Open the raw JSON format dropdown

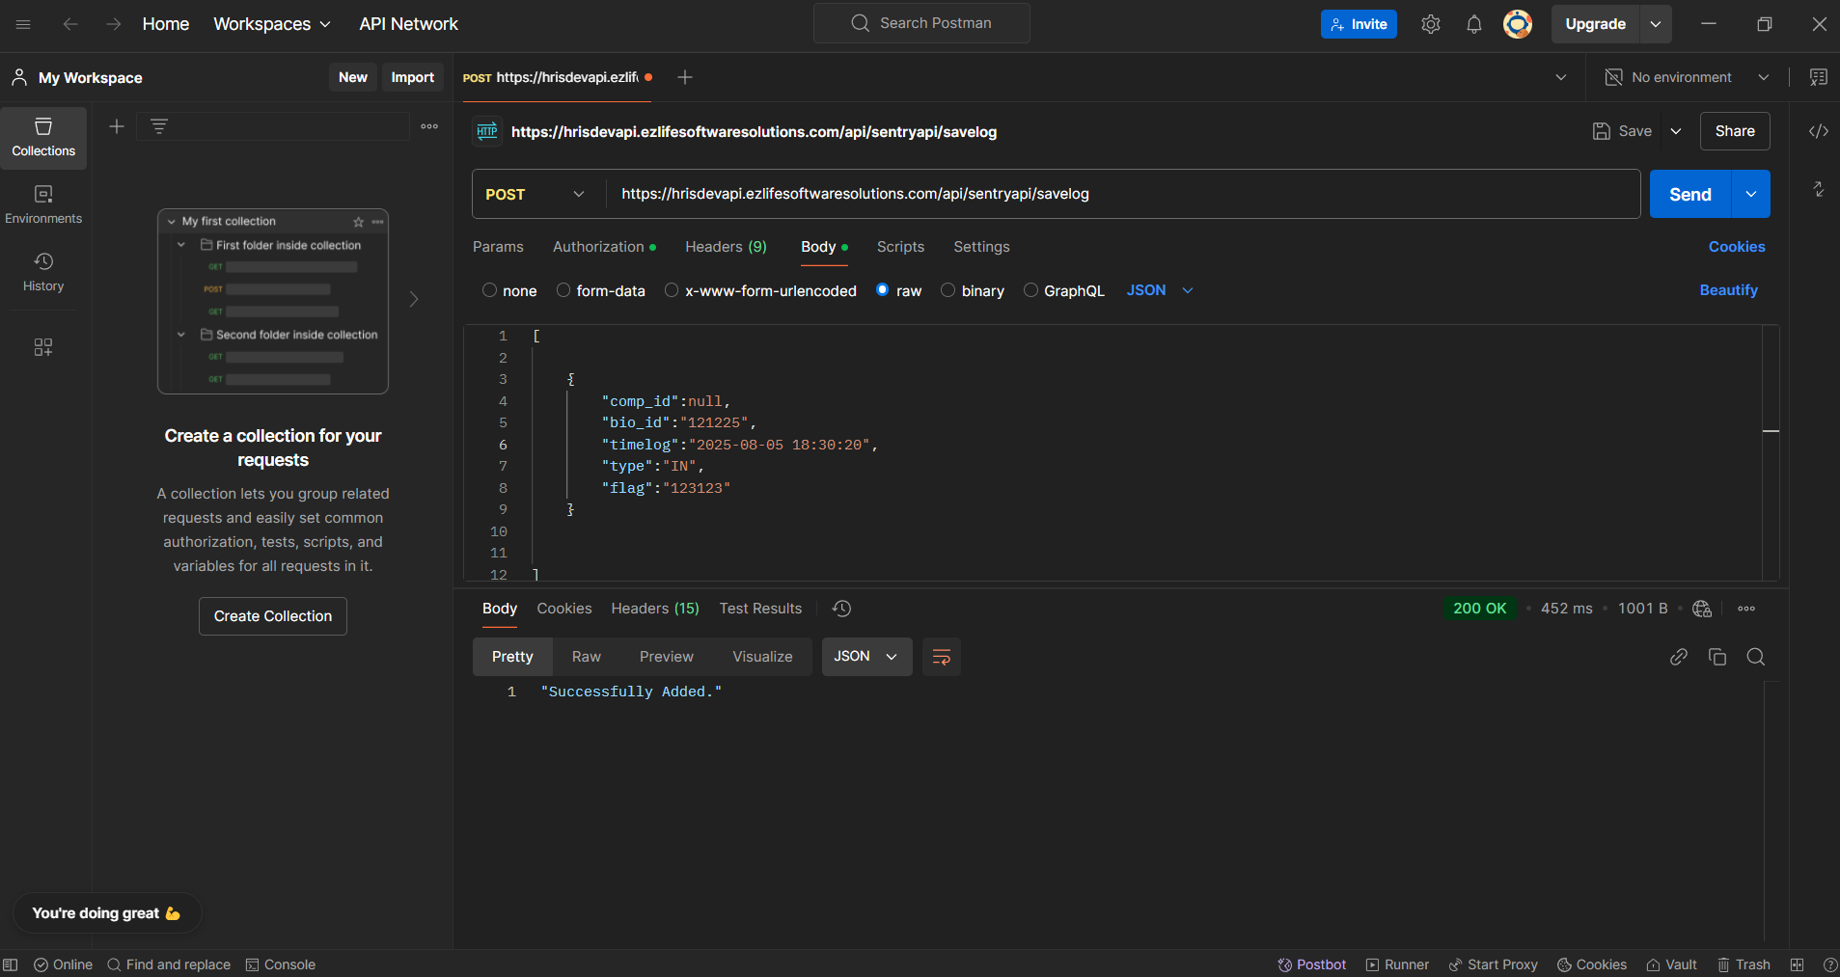pos(1160,290)
